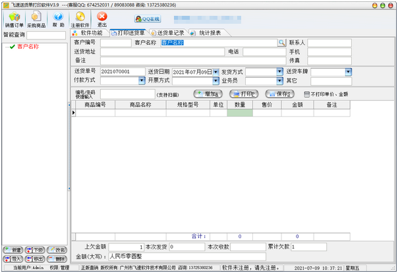
Task: Expand the 发货方式 shipping method dropdown
Action: click(x=280, y=71)
